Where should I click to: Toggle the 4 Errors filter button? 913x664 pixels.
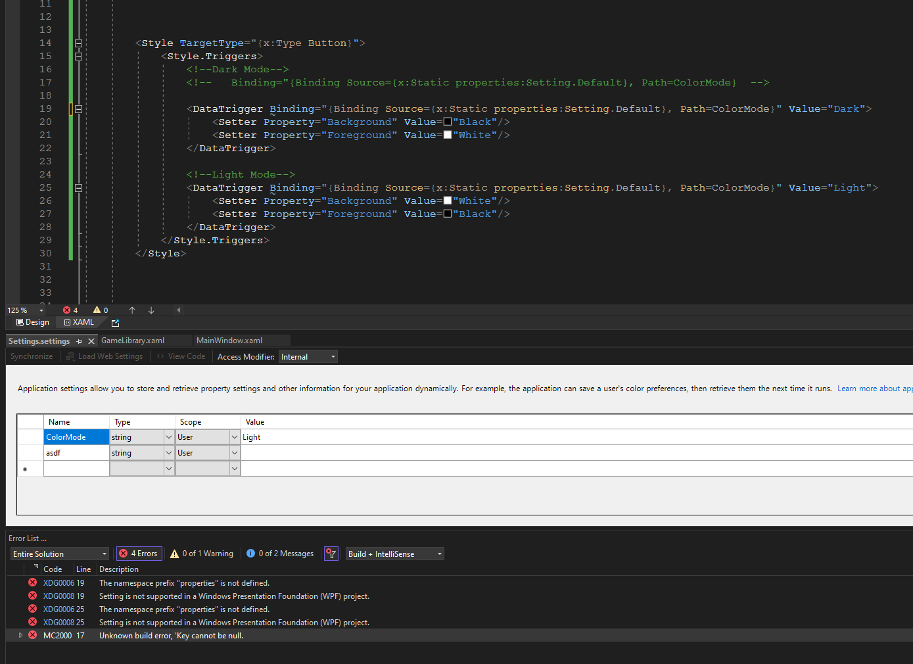[x=139, y=554]
